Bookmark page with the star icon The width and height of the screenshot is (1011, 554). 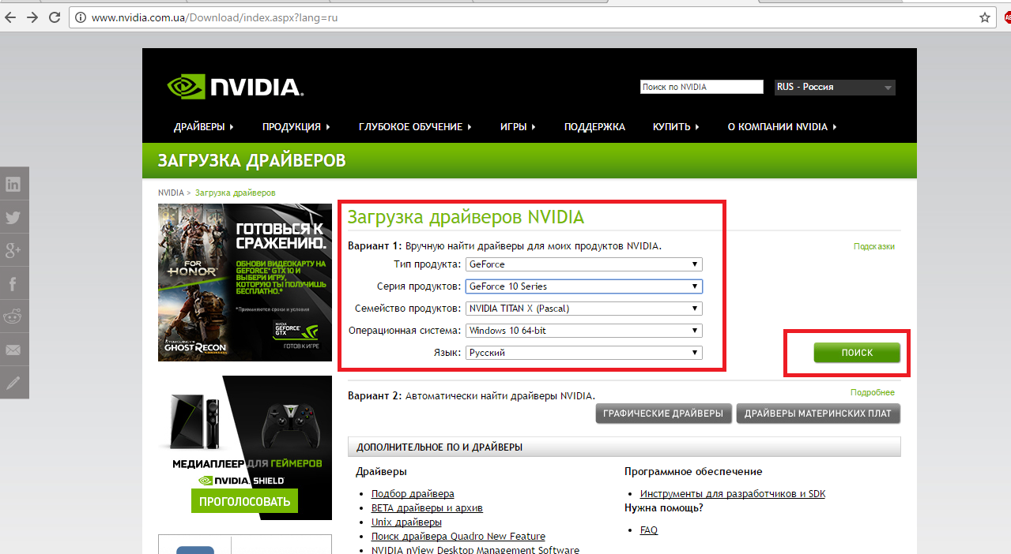click(985, 17)
